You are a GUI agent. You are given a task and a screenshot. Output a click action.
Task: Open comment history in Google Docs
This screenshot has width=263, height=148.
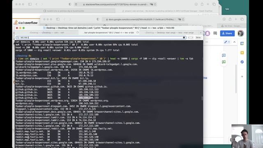tap(215, 33)
